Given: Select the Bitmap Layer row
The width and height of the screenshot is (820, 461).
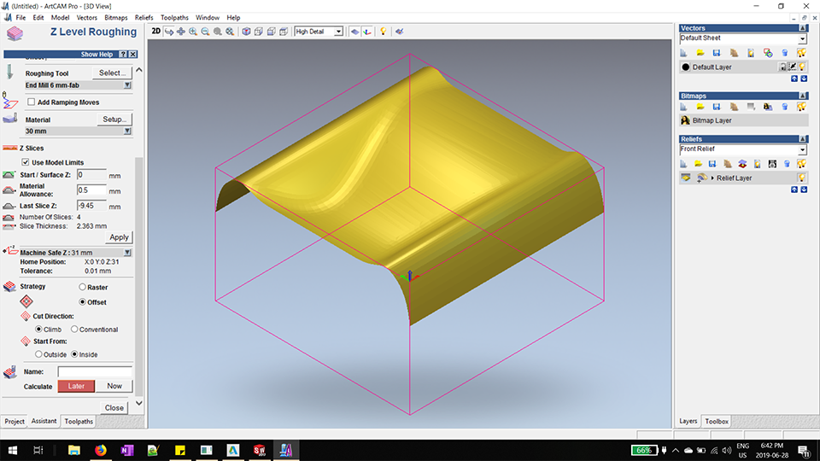Looking at the screenshot, I should tap(744, 120).
